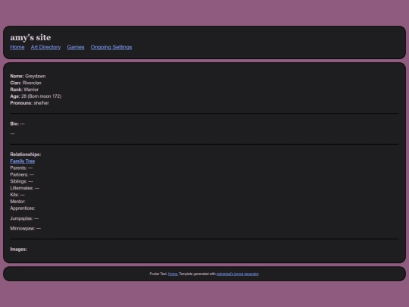The width and height of the screenshot is (409, 307).
Task: Click the Pronouns: she/her line
Action: (x=30, y=103)
